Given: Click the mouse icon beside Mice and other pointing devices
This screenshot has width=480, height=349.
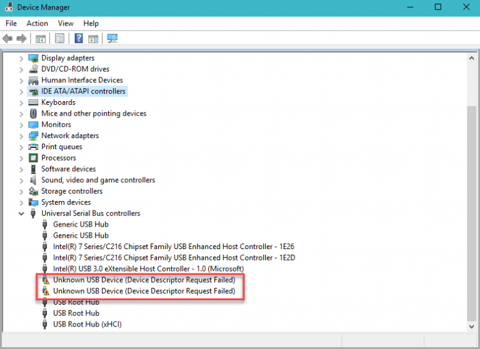Looking at the screenshot, I should 33,114.
